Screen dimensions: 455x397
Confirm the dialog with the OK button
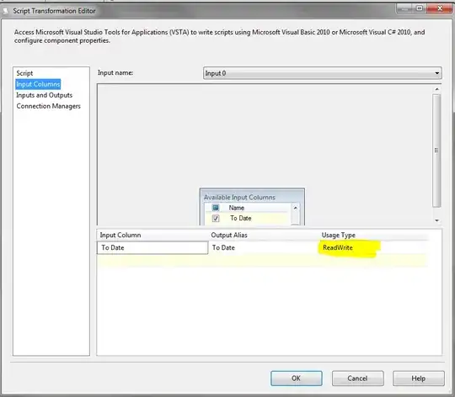(x=297, y=378)
